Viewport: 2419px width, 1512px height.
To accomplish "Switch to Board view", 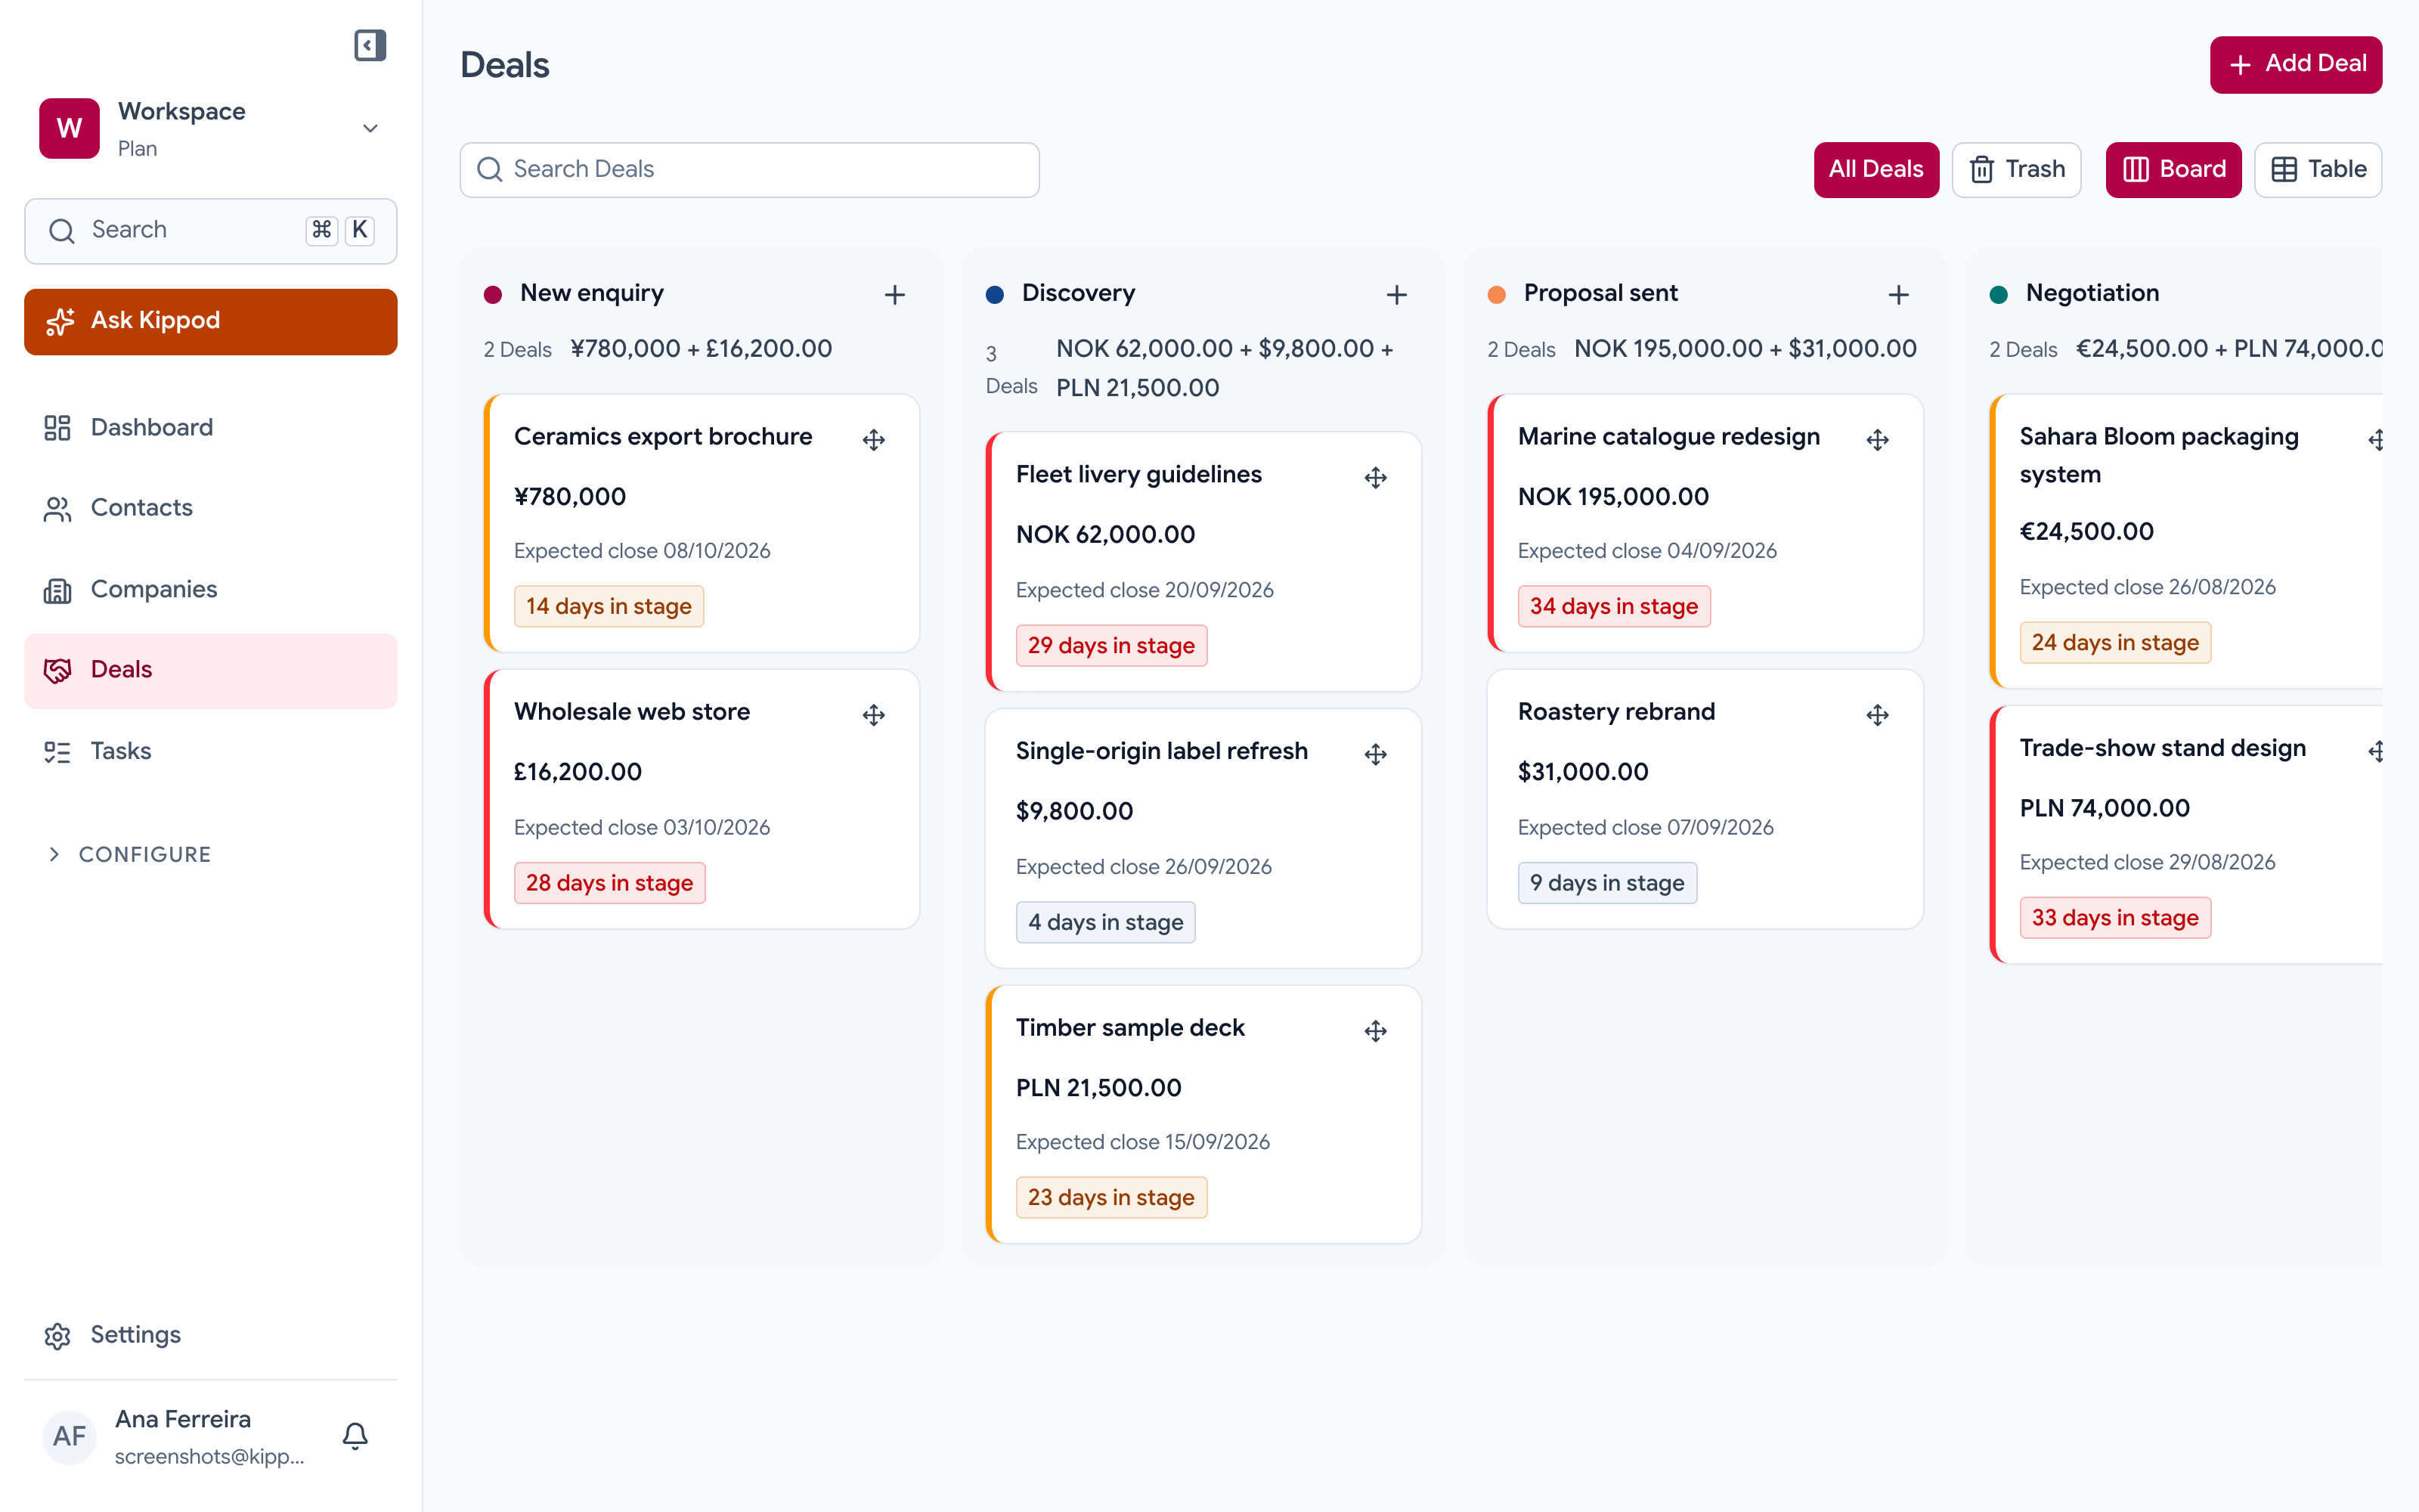I will click(2173, 170).
